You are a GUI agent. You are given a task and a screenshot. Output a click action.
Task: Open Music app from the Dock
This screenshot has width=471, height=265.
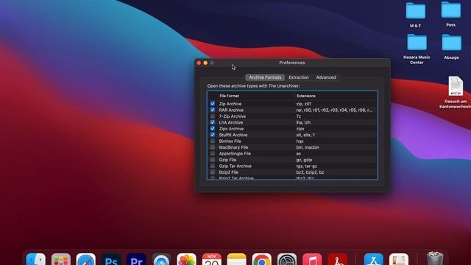click(312, 260)
